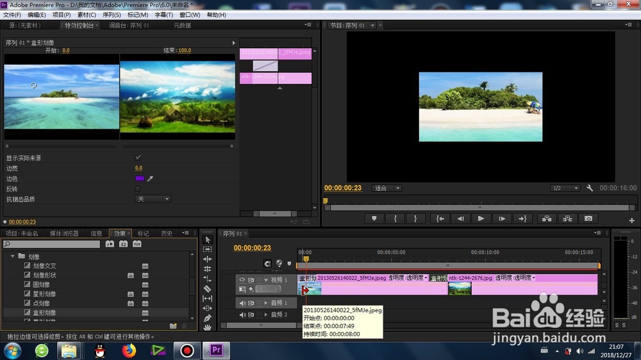The width and height of the screenshot is (641, 360).
Task: Click Mark In button in Program monitor
Action: [x=395, y=218]
